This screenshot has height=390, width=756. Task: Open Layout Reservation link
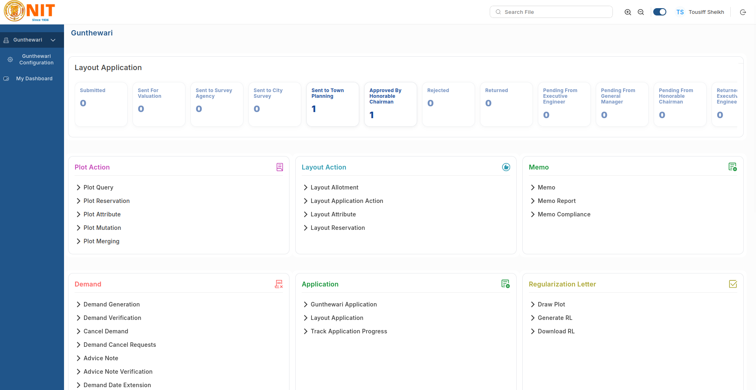(338, 228)
